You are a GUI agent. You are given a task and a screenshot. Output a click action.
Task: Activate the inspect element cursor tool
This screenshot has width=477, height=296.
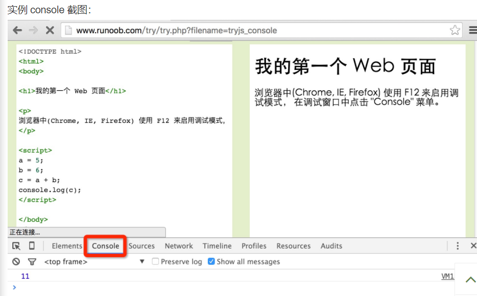(16, 246)
